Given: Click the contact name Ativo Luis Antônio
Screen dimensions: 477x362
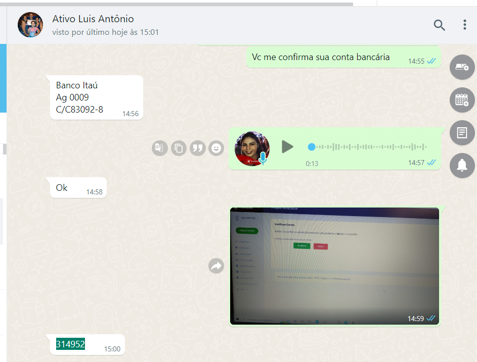Looking at the screenshot, I should click(x=93, y=19).
